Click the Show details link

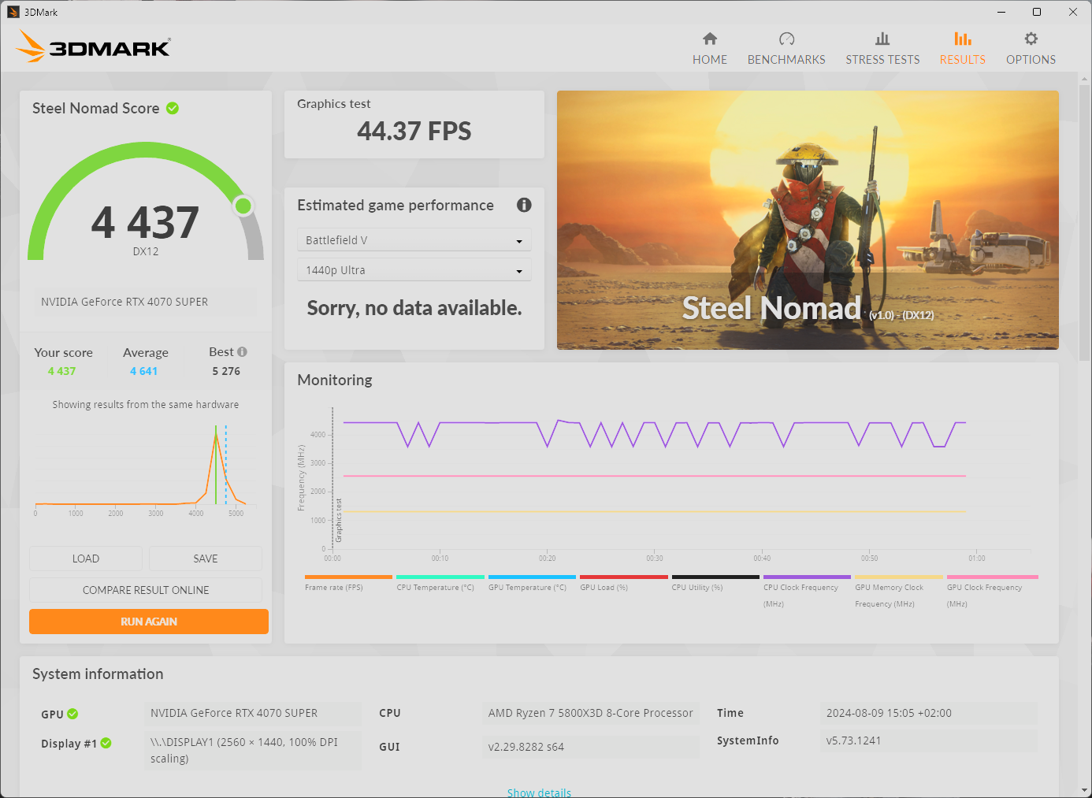539,792
